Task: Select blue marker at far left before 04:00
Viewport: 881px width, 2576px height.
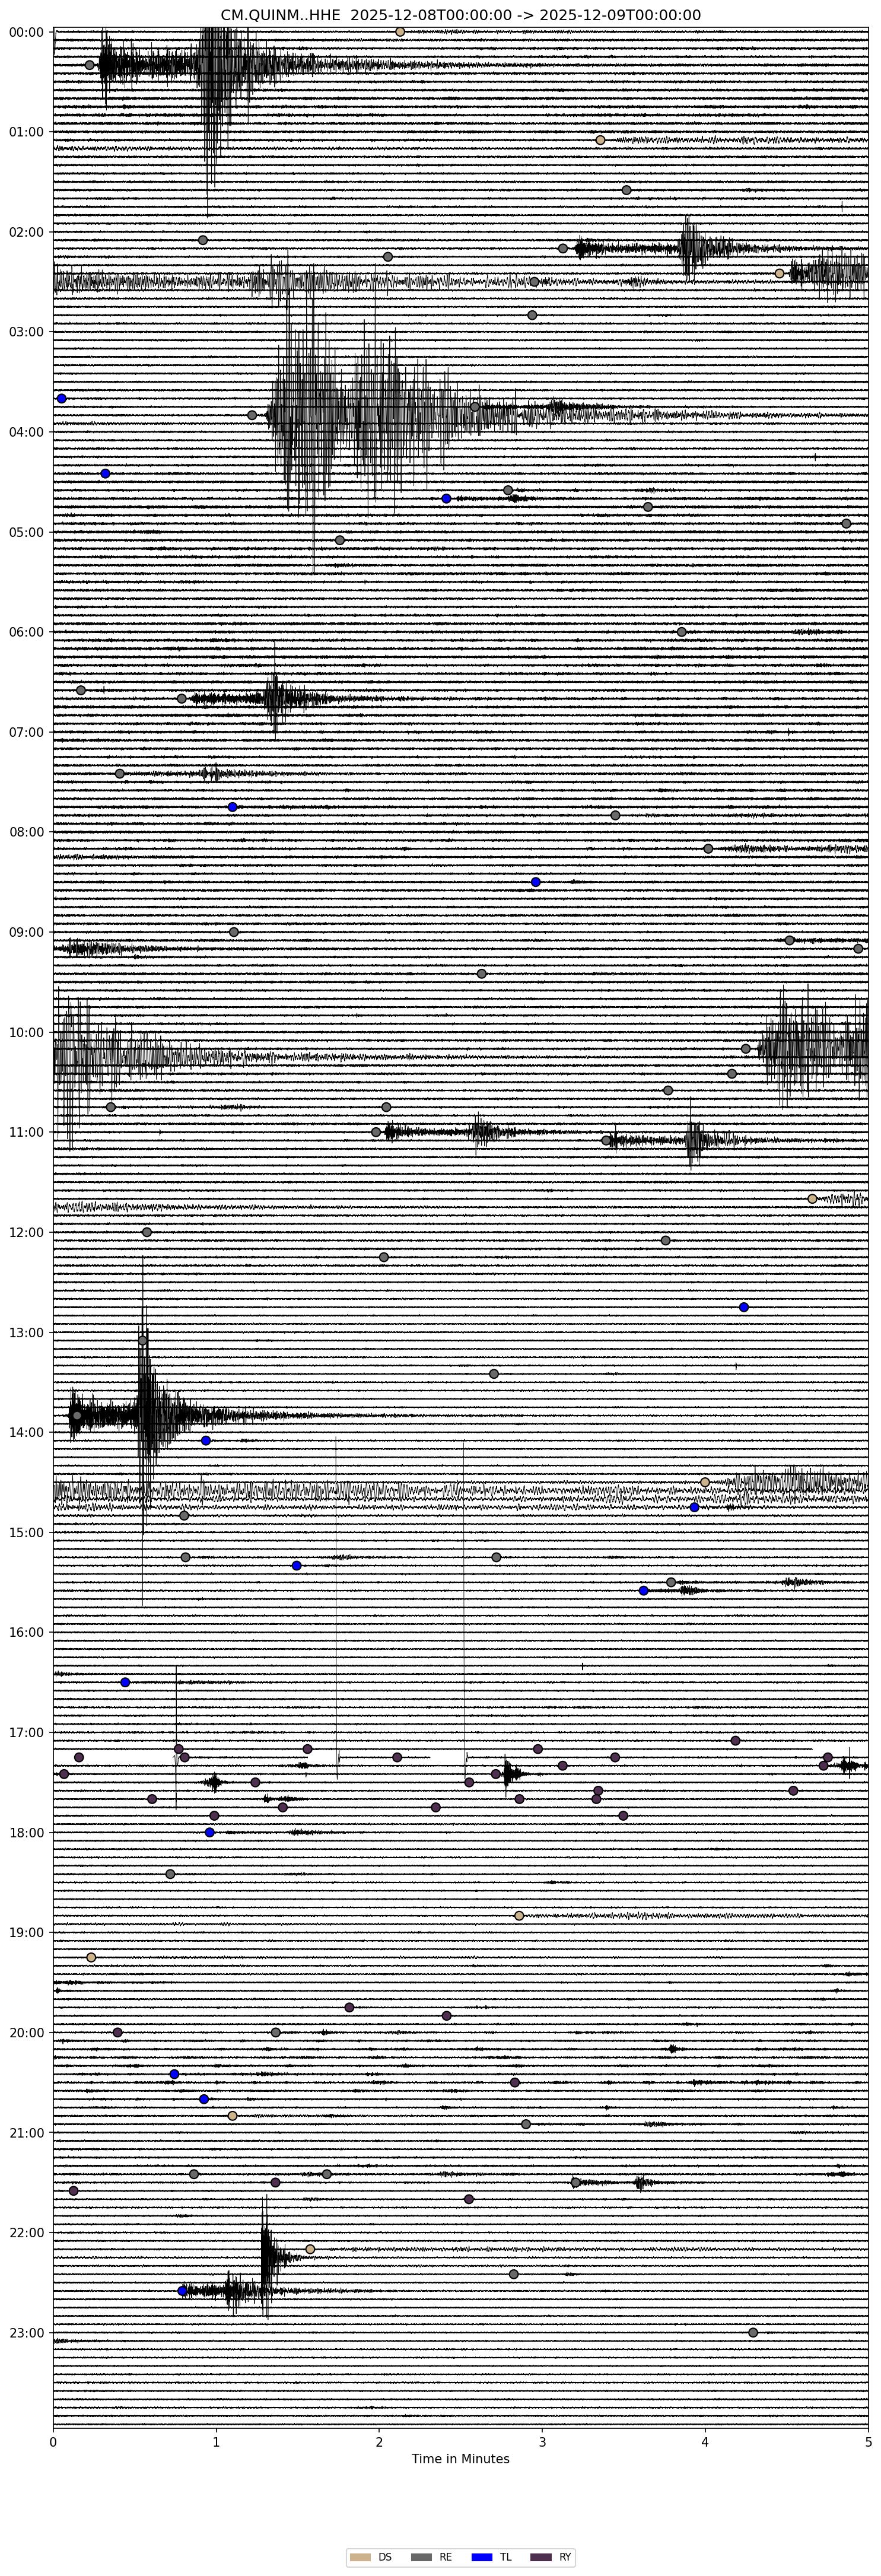Action: click(61, 398)
